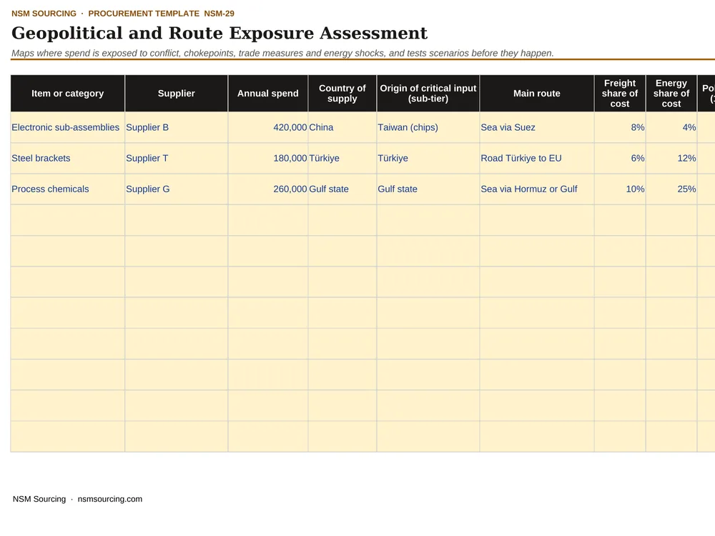
Task: Select the 'Supplier' column header
Action: pos(177,94)
